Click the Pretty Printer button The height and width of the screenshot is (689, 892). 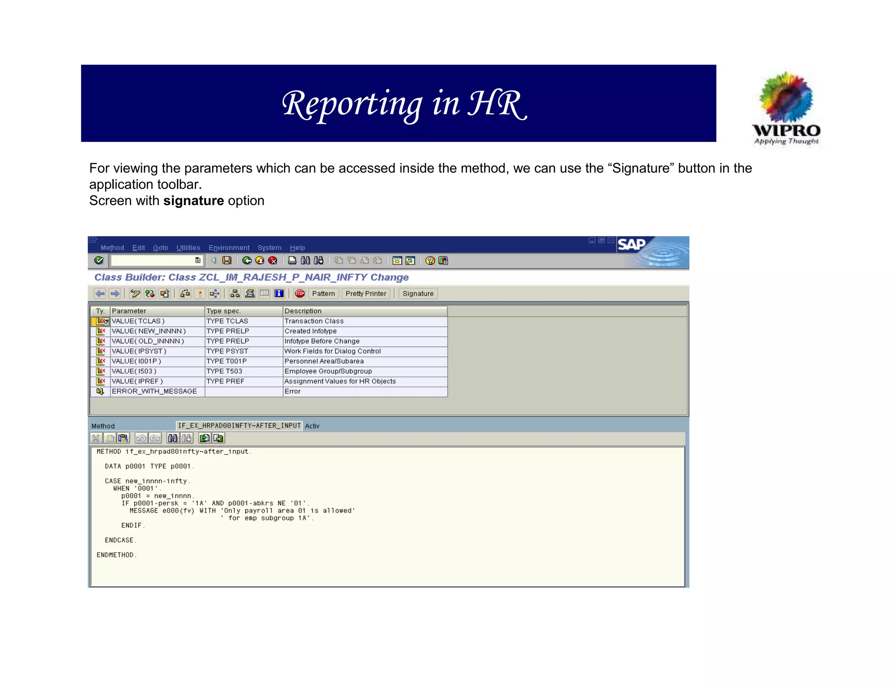365,294
